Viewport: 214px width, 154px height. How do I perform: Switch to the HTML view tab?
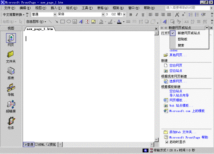[40, 144]
